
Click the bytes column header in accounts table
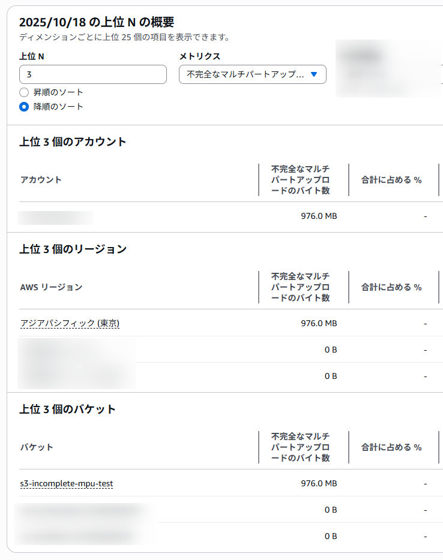[300, 180]
